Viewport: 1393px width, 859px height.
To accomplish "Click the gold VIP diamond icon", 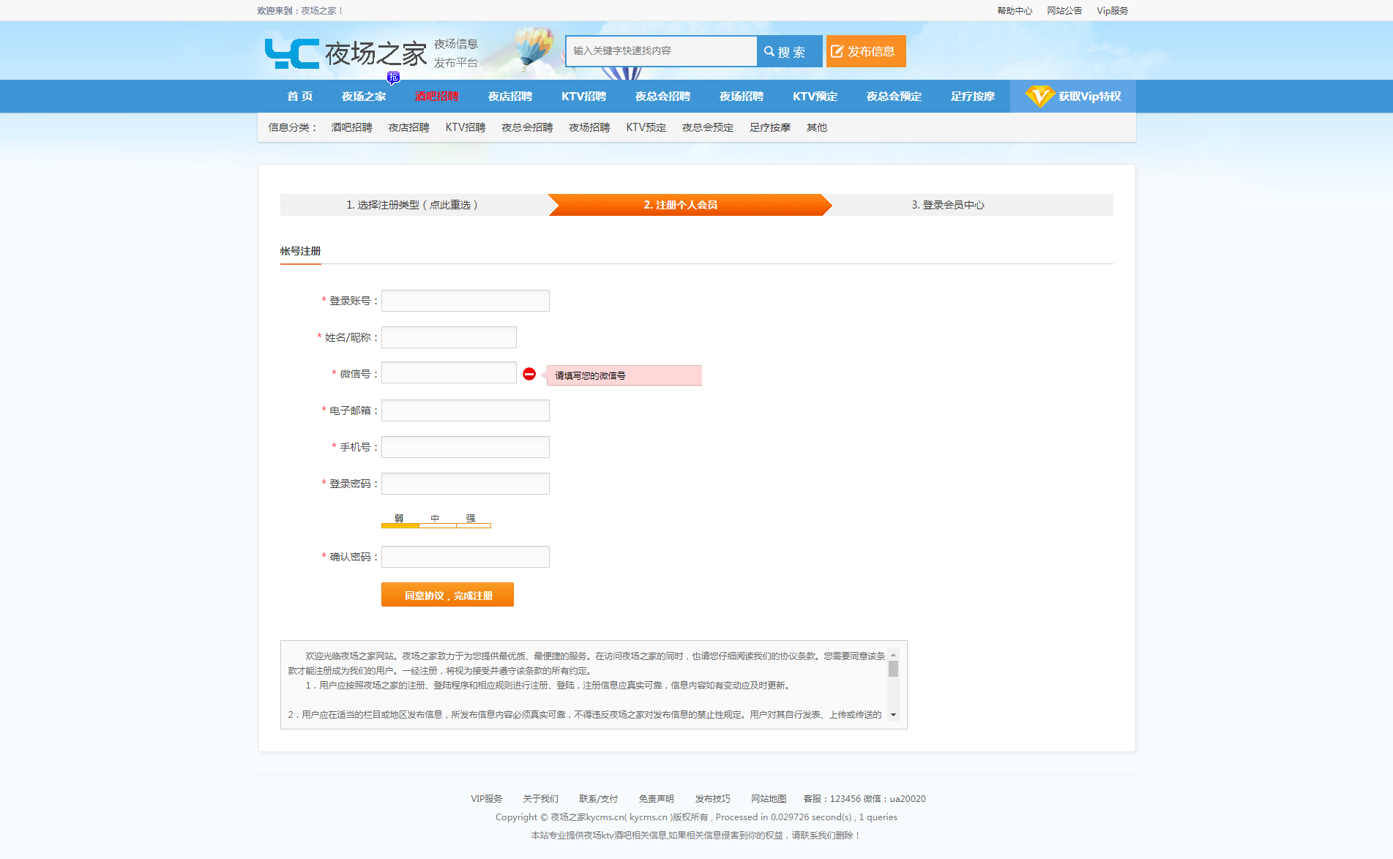I will point(1039,96).
